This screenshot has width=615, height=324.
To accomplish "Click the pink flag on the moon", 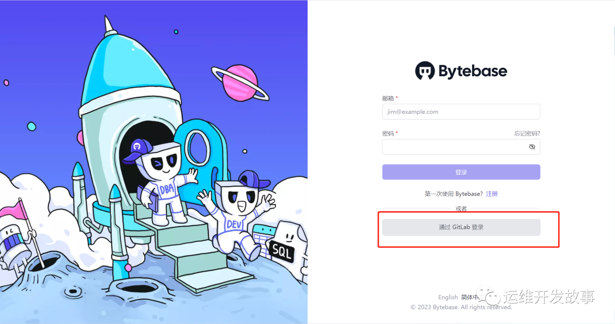I will click(x=15, y=210).
